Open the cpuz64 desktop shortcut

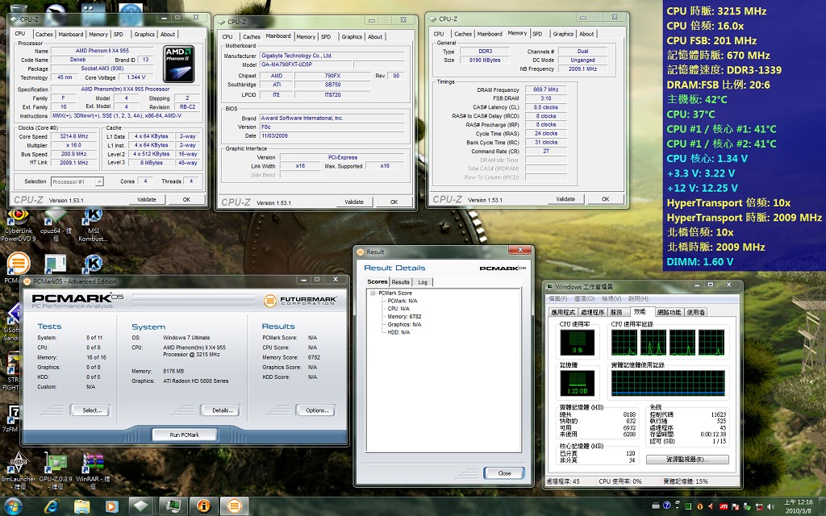click(56, 227)
